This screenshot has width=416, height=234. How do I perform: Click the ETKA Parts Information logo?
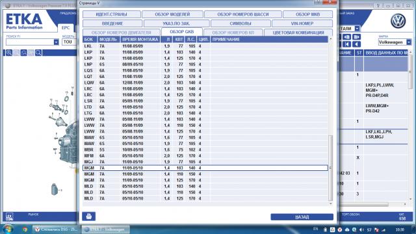[x=24, y=21]
